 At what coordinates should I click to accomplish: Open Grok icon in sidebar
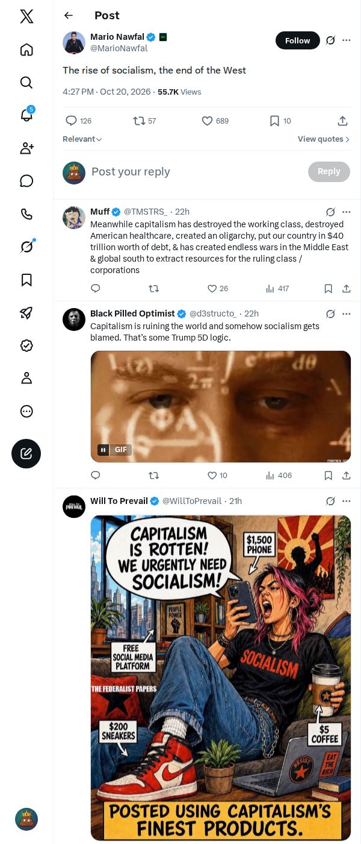click(x=26, y=247)
